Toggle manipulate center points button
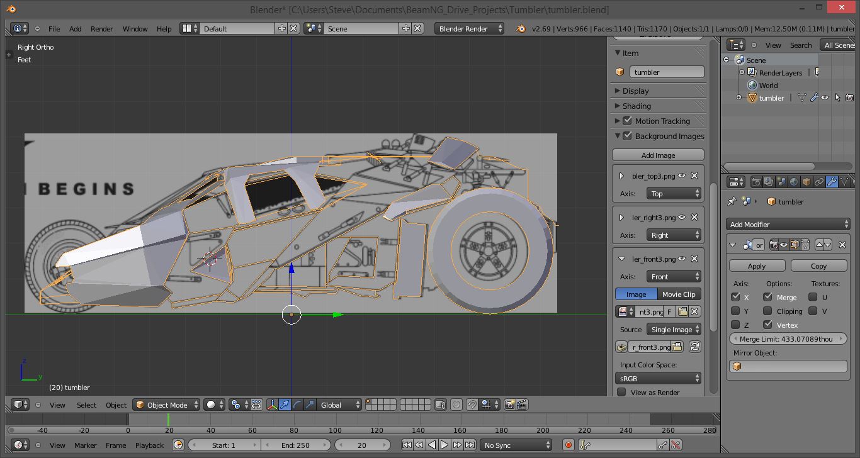860x458 pixels. (257, 405)
